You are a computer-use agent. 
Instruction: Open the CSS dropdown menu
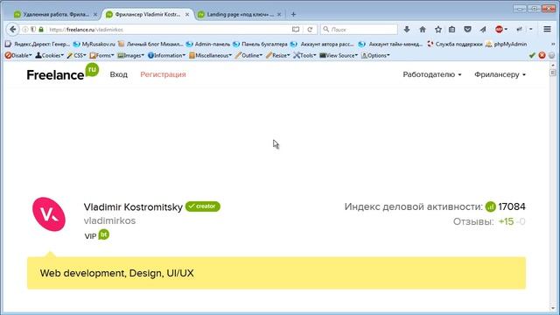[x=76, y=55]
